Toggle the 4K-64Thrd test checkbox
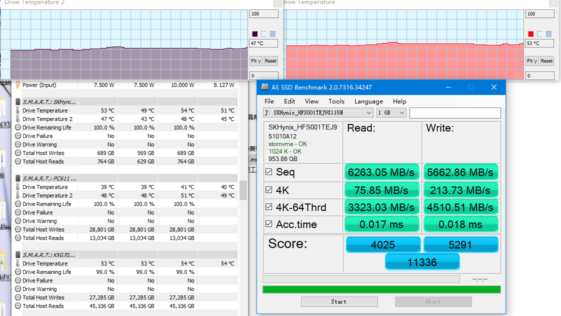Image resolution: width=561 pixels, height=316 pixels. point(269,207)
